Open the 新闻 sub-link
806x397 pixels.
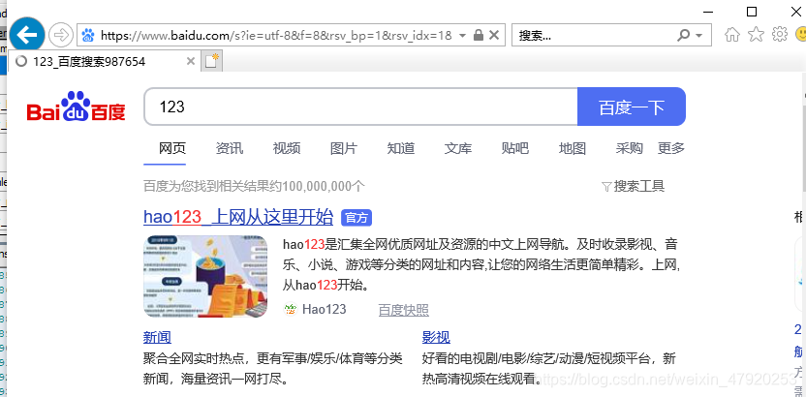coord(157,337)
